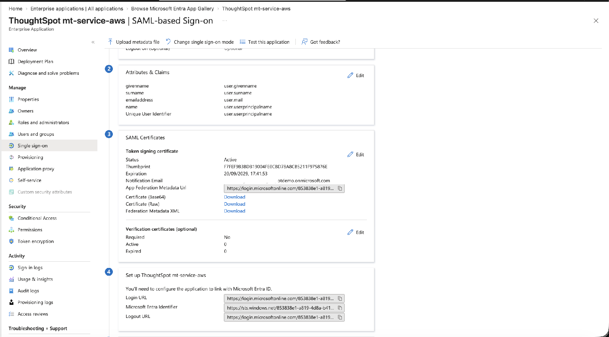The image size is (609, 337).
Task: Upload metadata file
Action: tap(134, 42)
